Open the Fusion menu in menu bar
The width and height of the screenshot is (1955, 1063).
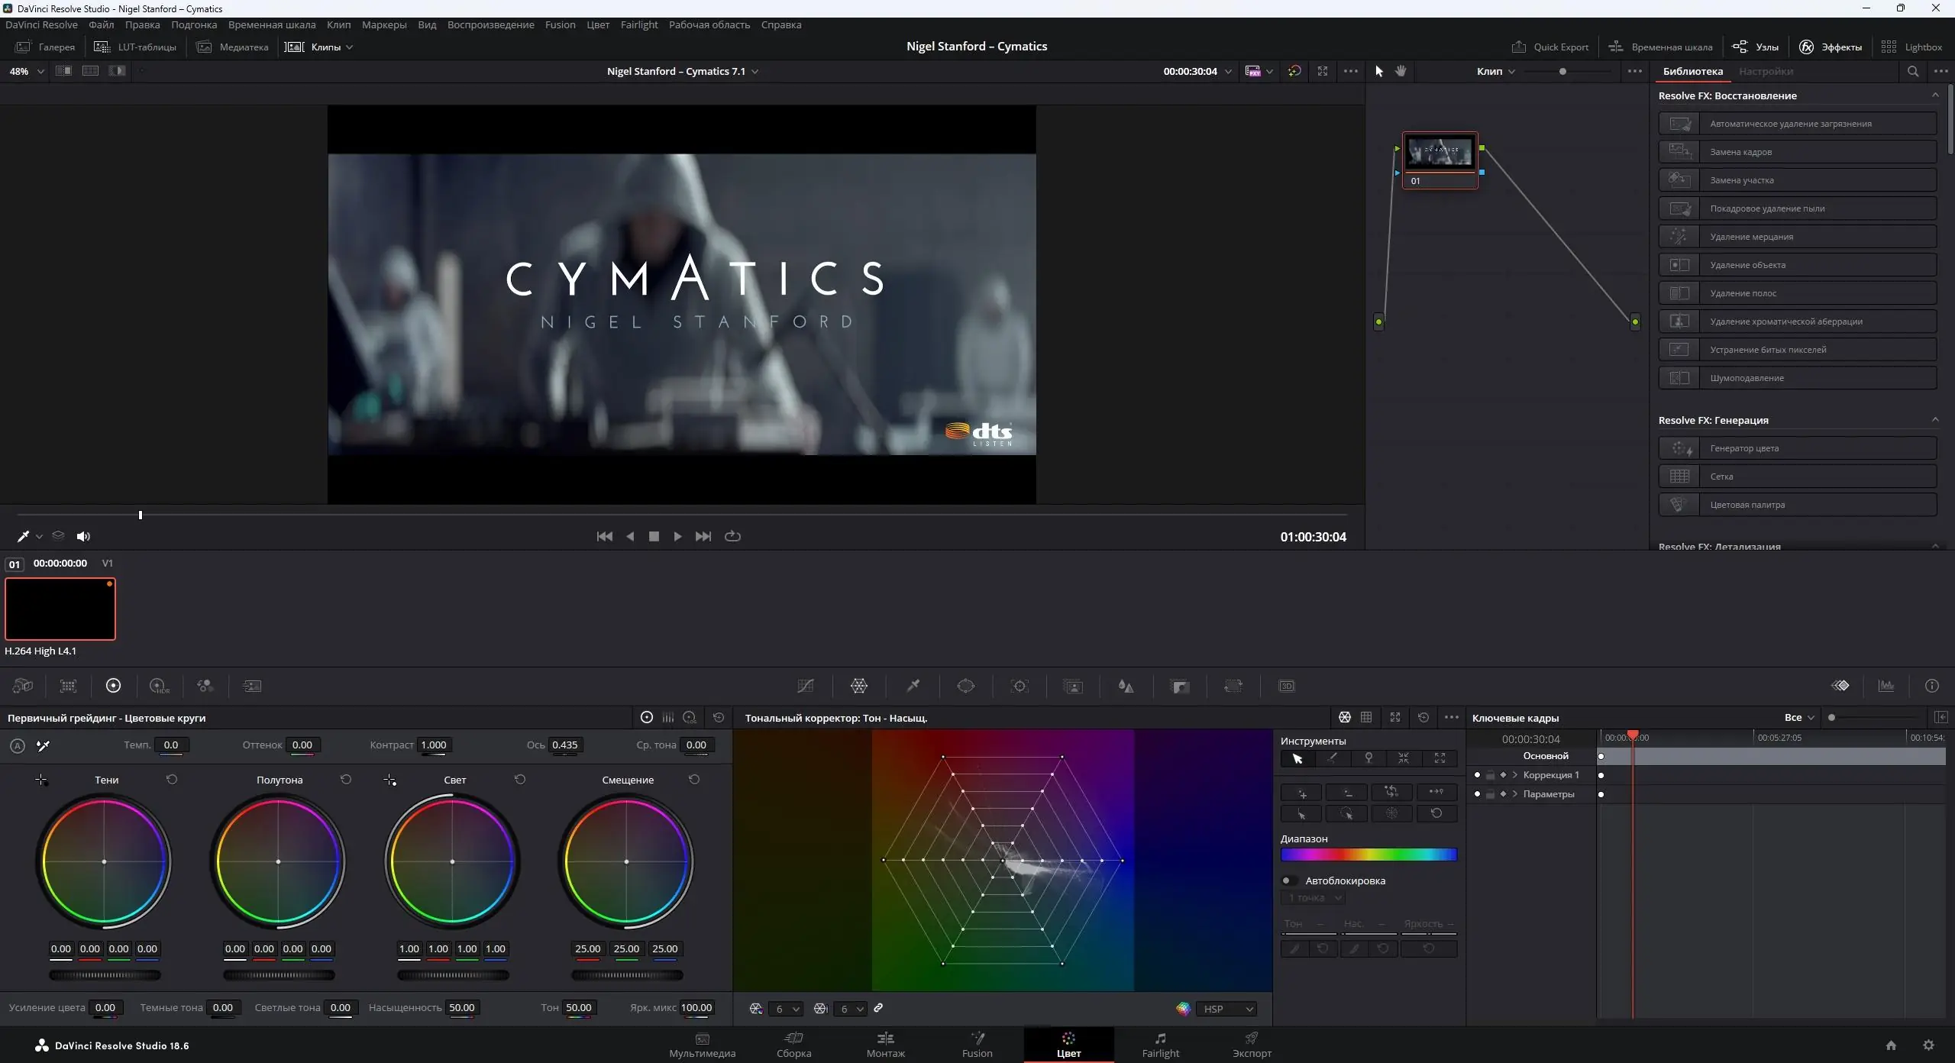click(560, 24)
